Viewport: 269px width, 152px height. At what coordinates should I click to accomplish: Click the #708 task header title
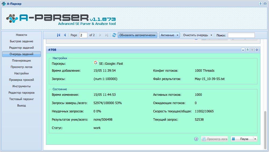(52, 50)
